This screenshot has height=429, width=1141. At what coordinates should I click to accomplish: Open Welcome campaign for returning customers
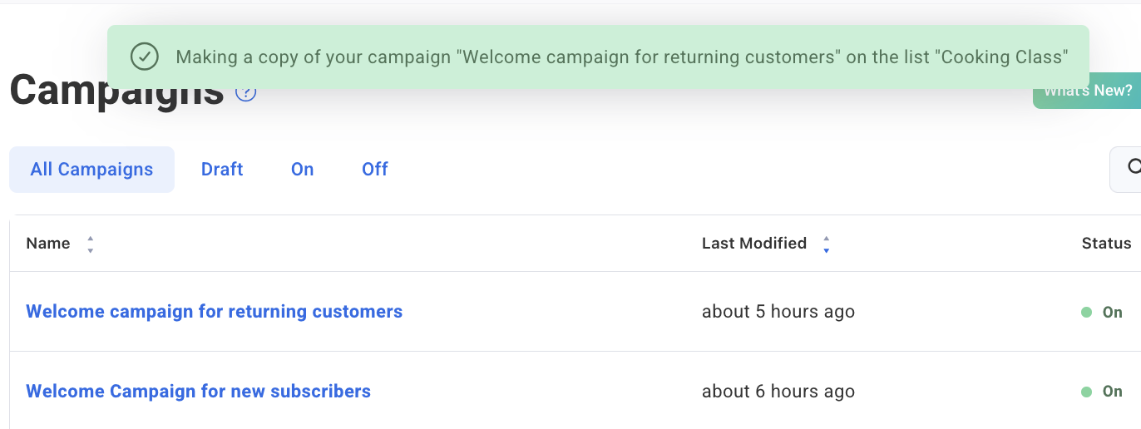tap(215, 312)
